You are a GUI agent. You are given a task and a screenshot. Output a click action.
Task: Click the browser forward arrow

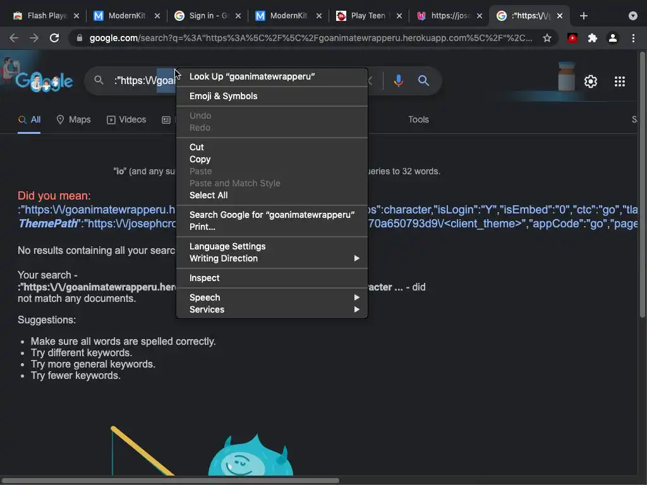34,38
